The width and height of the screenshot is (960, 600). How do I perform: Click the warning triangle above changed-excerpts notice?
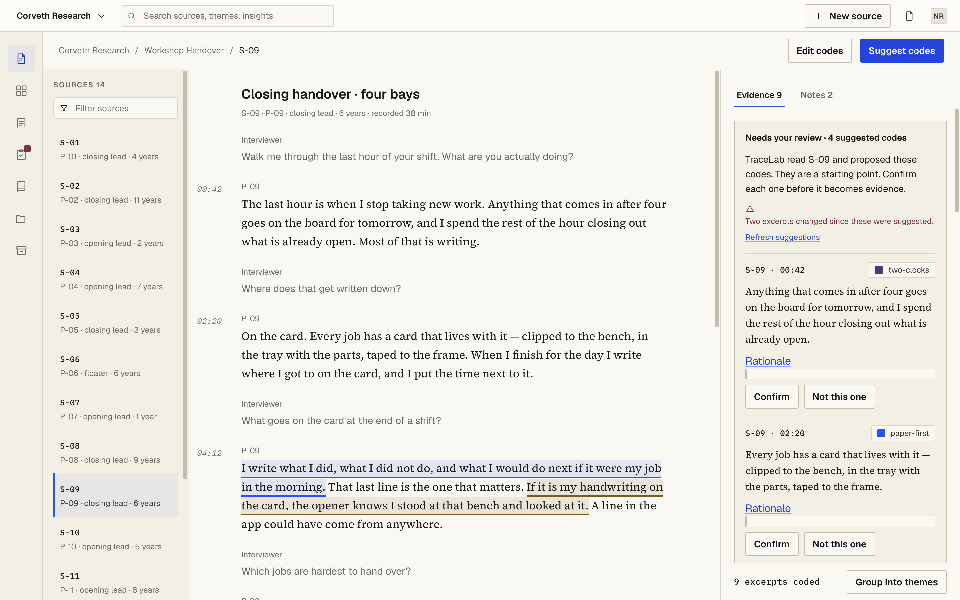coord(750,209)
